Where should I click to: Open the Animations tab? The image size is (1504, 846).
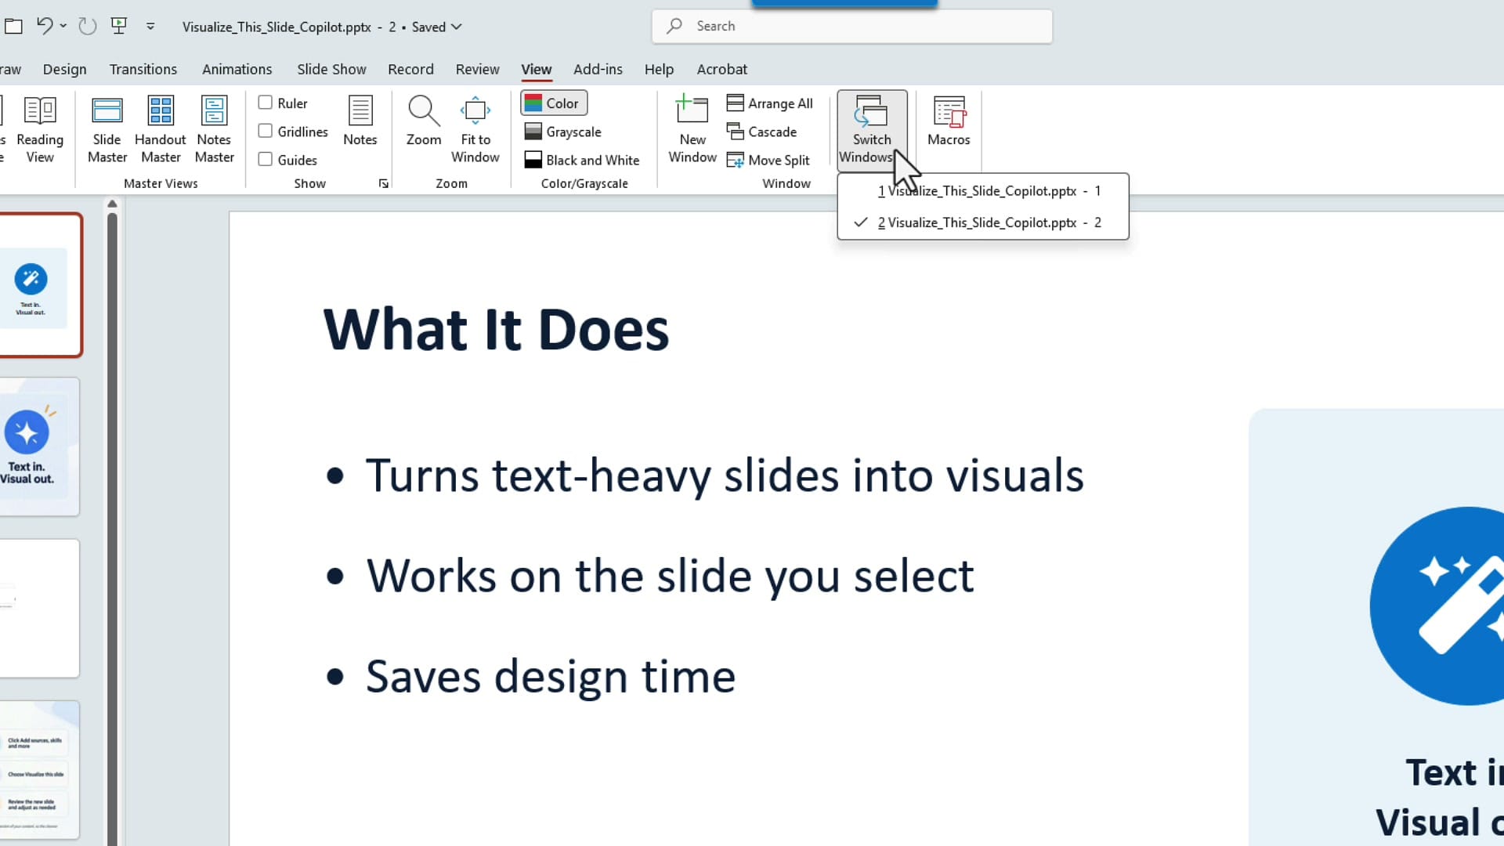[237, 69]
